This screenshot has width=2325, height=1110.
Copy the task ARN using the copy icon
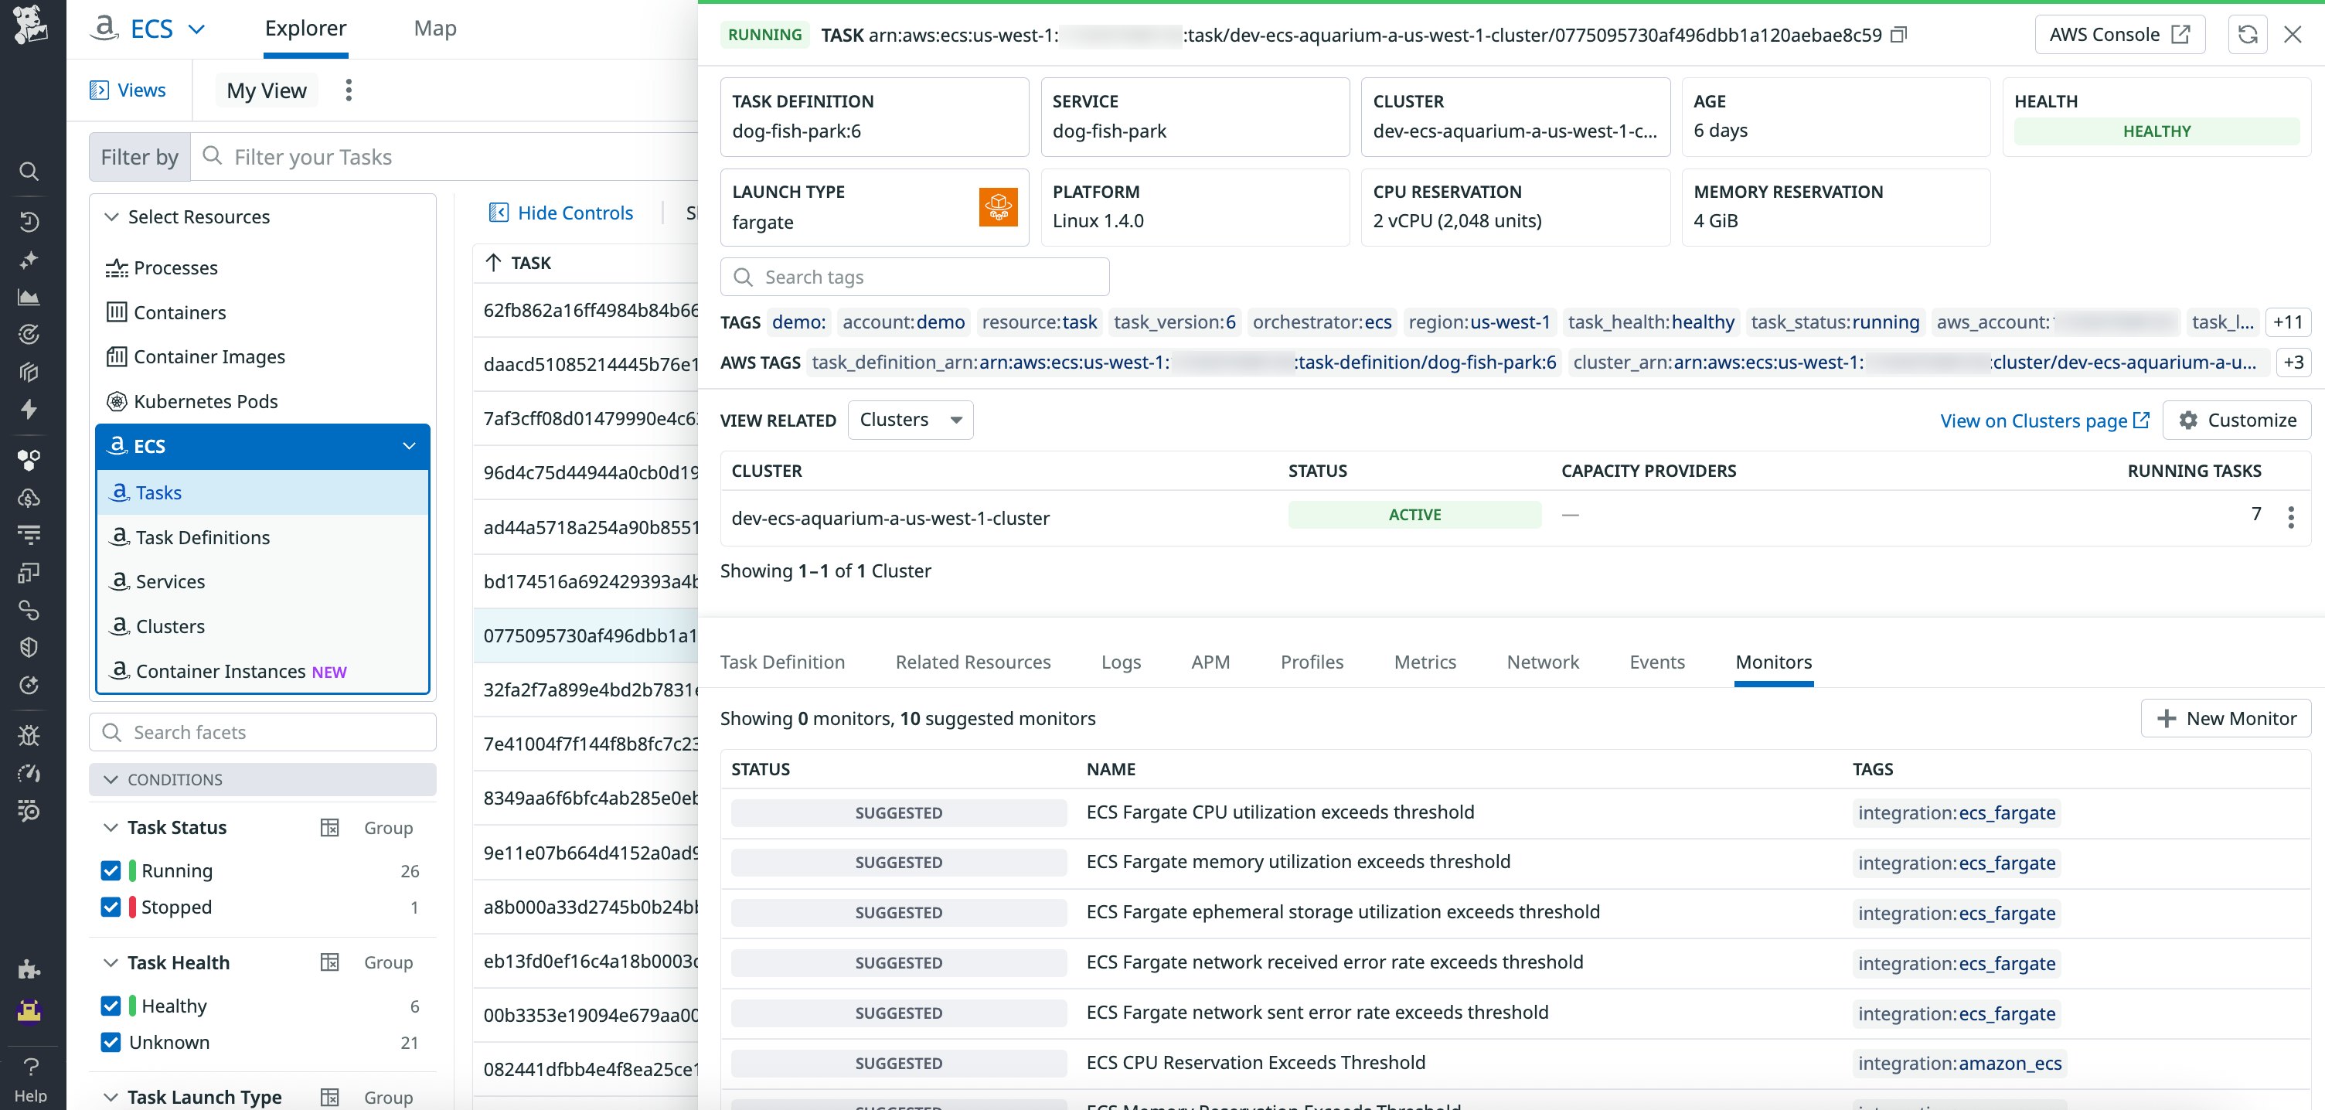(1899, 36)
